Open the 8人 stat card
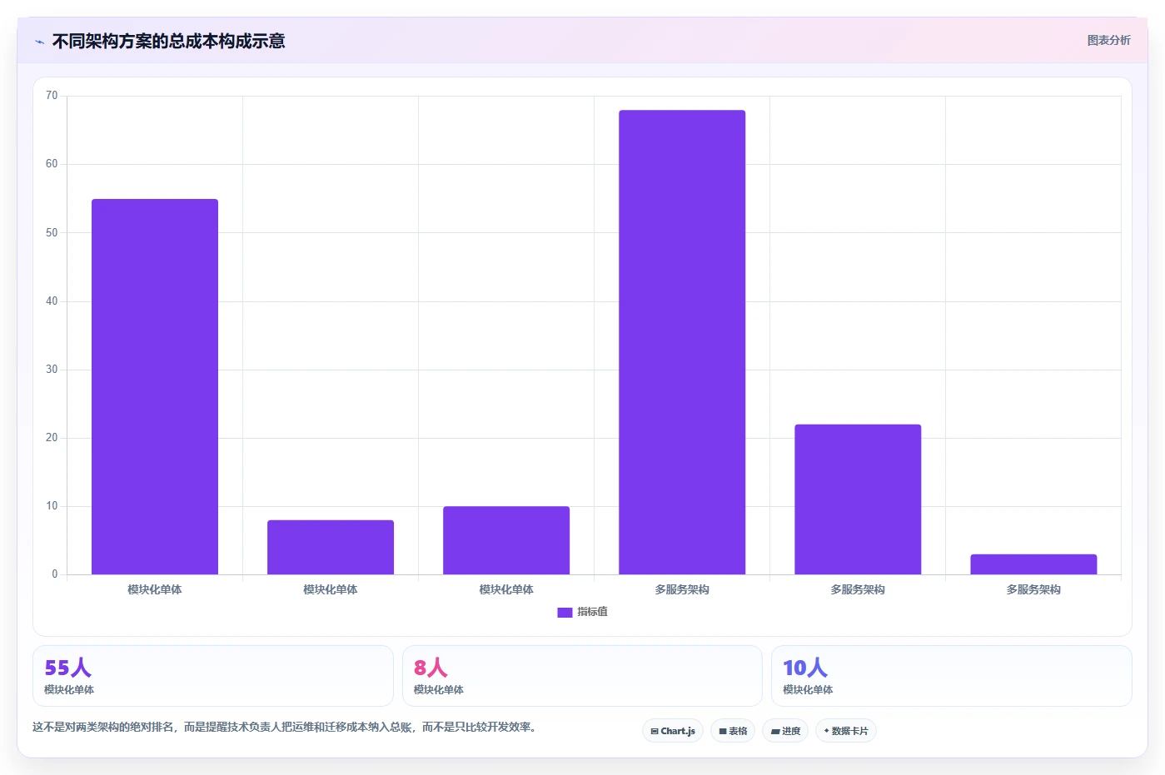Image resolution: width=1165 pixels, height=775 pixels. 582,676
